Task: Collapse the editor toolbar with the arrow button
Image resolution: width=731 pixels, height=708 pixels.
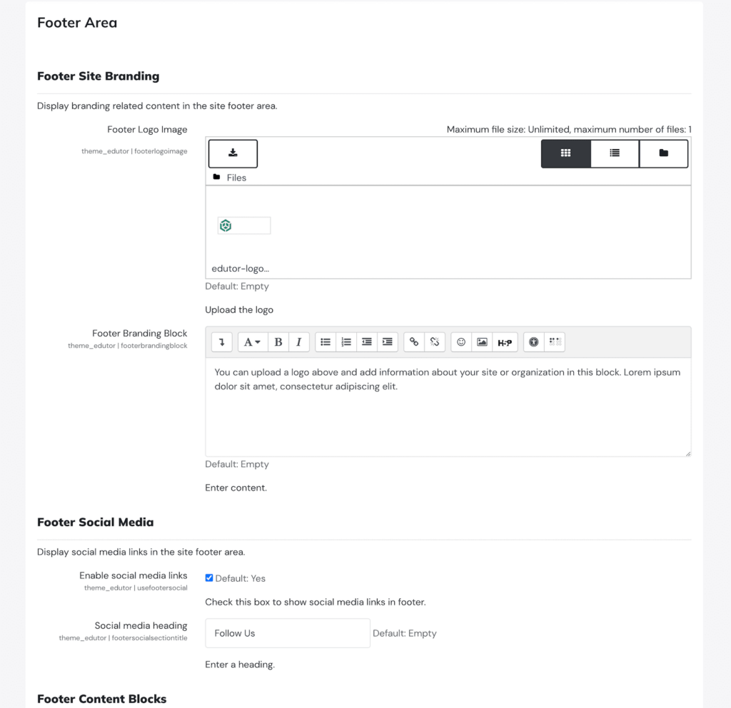Action: (221, 342)
